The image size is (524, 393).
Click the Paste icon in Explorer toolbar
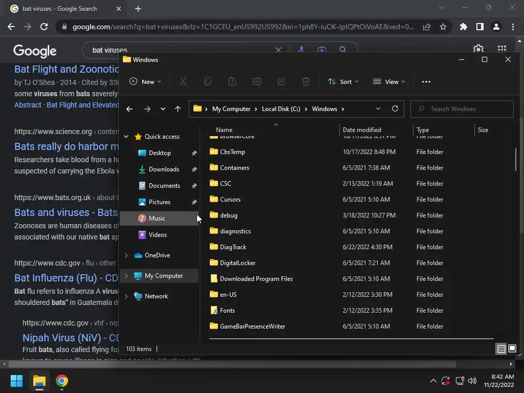[x=232, y=81]
